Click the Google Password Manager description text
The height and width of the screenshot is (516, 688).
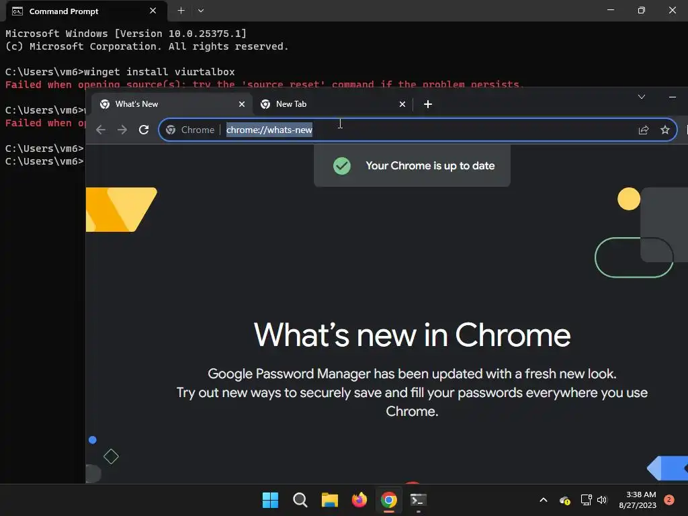pos(412,392)
